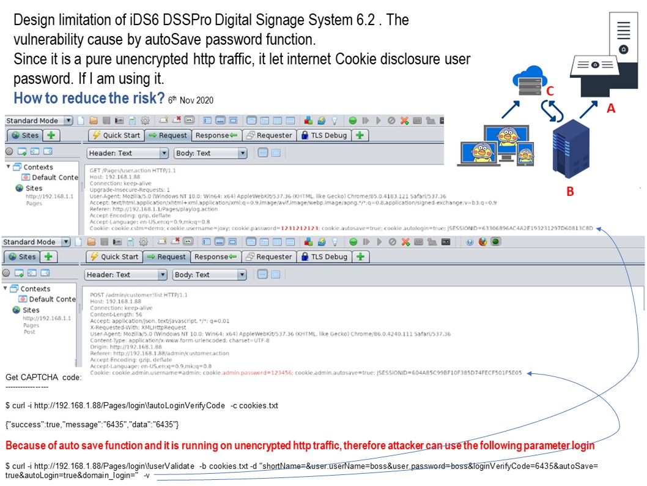Open Body: Text dropdown in GET request window
The height and width of the screenshot is (486, 647).
click(x=210, y=153)
